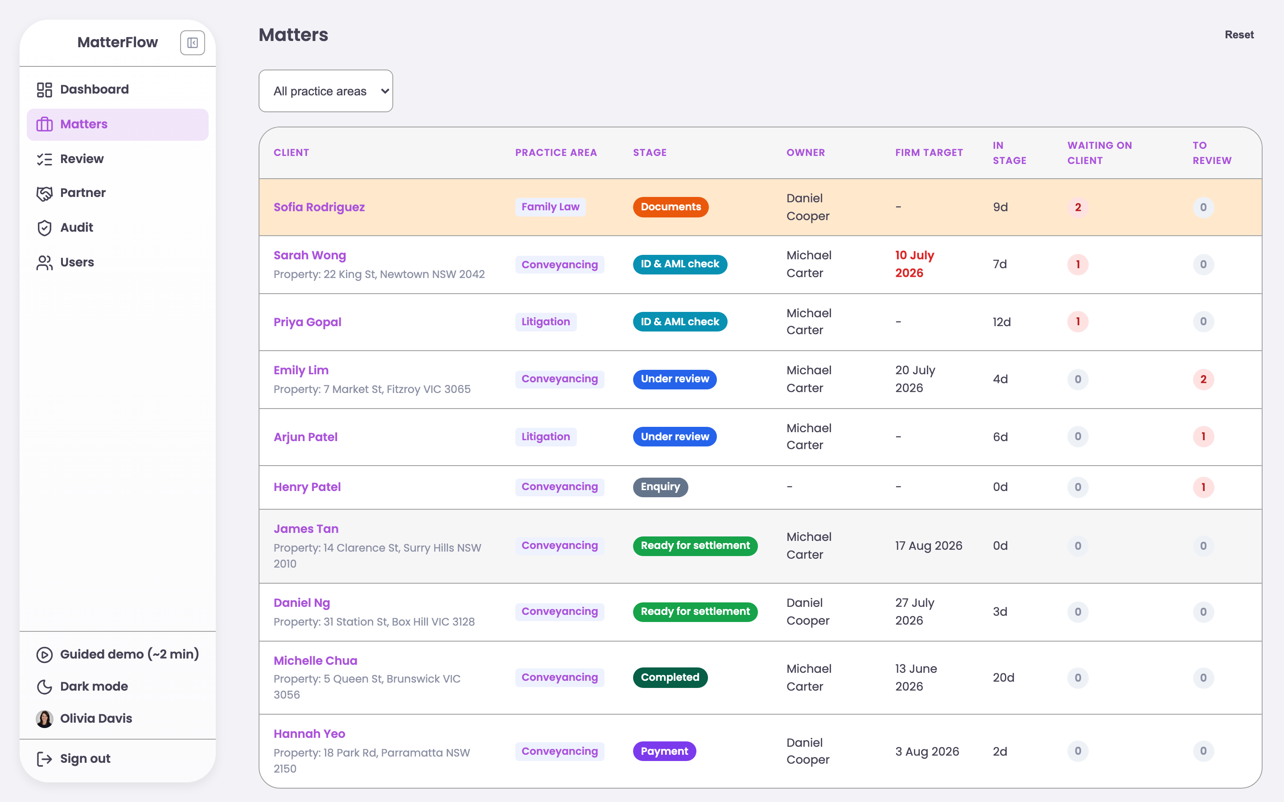1284x802 pixels.
Task: Click Sarah Wong's ID & AML check badge
Action: [679, 264]
